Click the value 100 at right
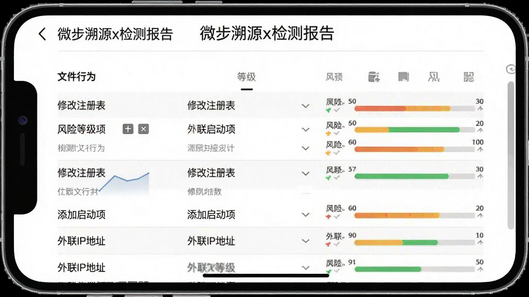Screen dimensions: 529x297 click(x=478, y=142)
